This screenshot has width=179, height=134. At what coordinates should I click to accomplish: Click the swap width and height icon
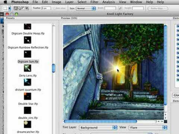pyautogui.click(x=120, y=8)
